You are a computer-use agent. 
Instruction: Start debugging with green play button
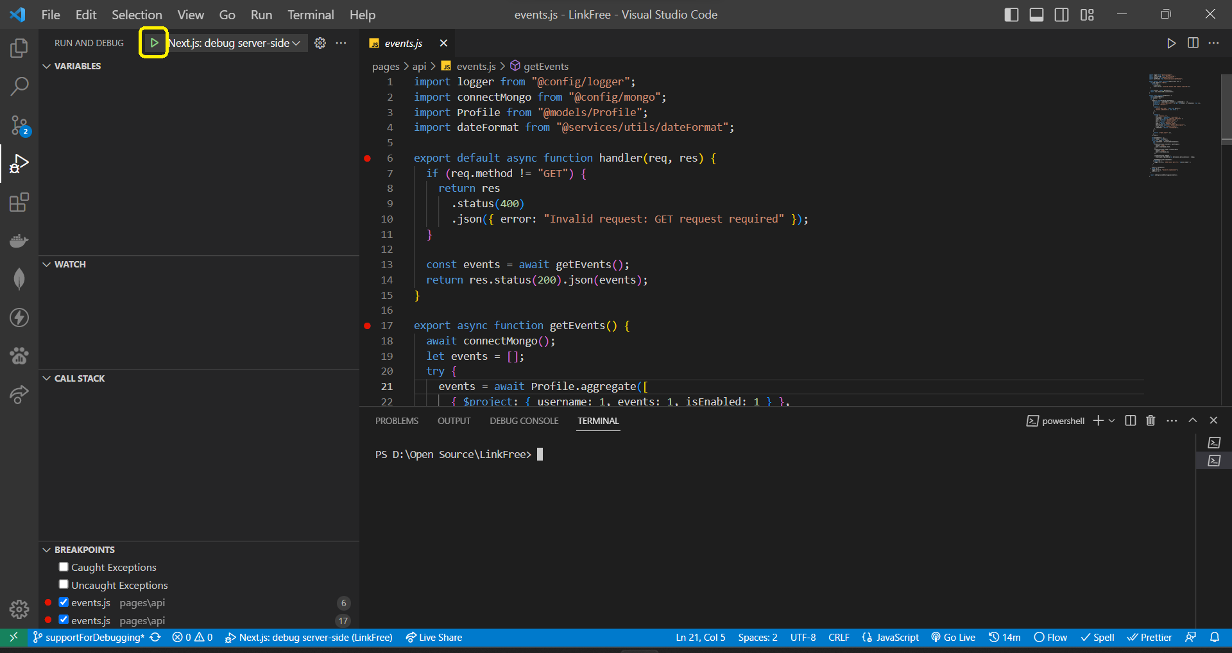click(x=154, y=43)
